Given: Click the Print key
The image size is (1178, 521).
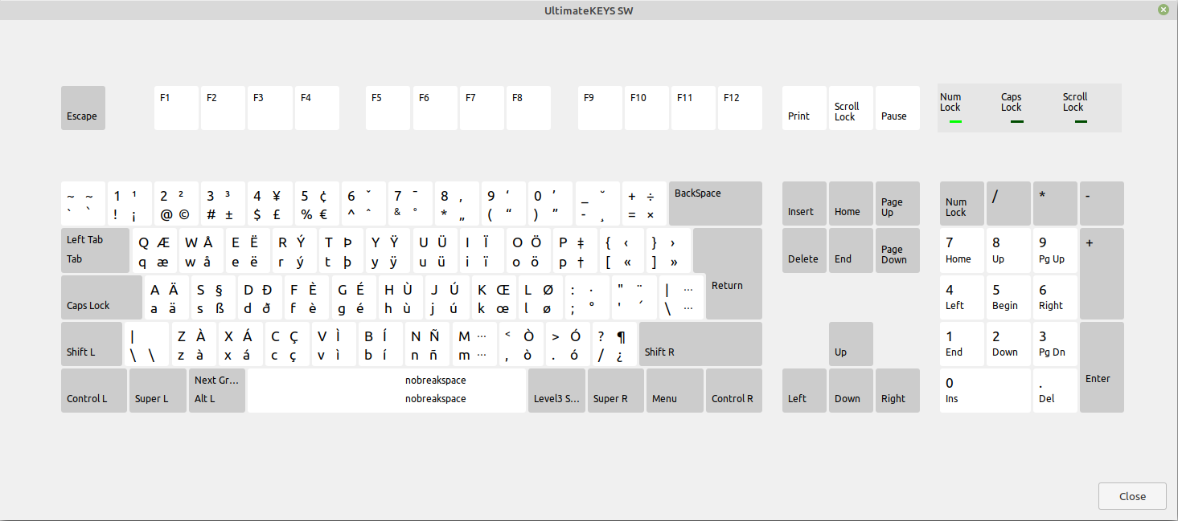Looking at the screenshot, I should tap(802, 108).
